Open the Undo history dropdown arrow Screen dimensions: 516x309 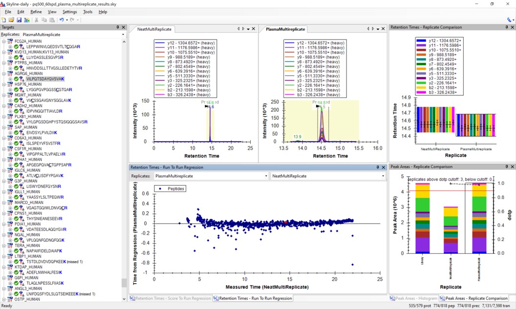[67, 20]
